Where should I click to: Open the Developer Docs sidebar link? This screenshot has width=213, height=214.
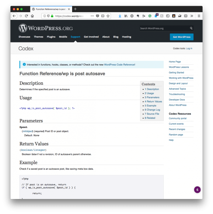[x=177, y=100]
